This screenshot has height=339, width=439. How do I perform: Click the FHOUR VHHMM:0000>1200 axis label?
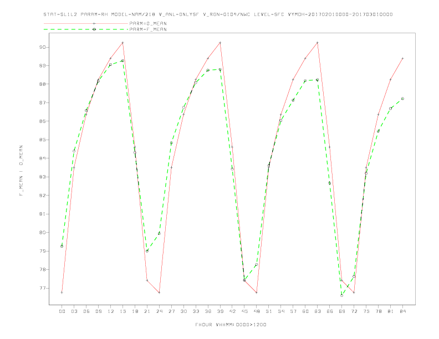[231, 325]
